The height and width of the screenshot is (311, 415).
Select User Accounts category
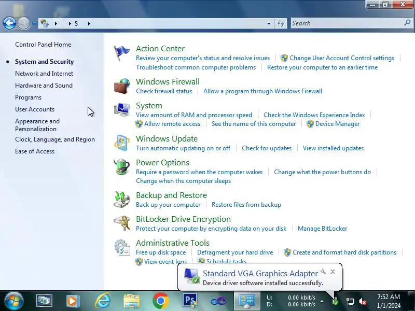[35, 109]
